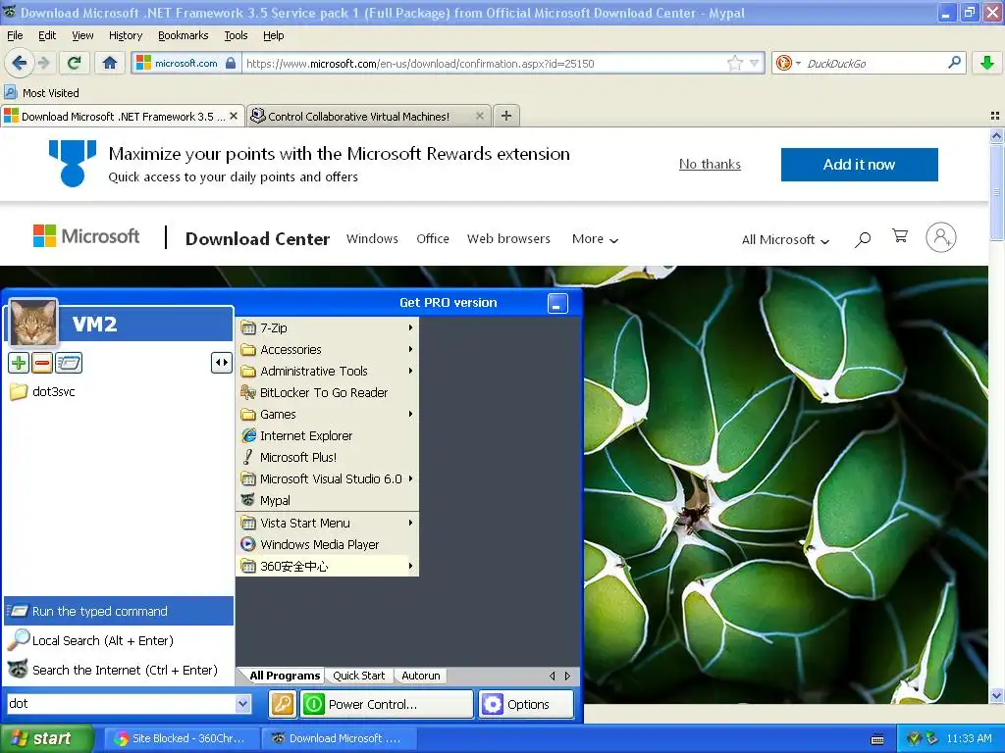Open the Microsoft site search icon
The image size is (1005, 753).
coord(863,239)
